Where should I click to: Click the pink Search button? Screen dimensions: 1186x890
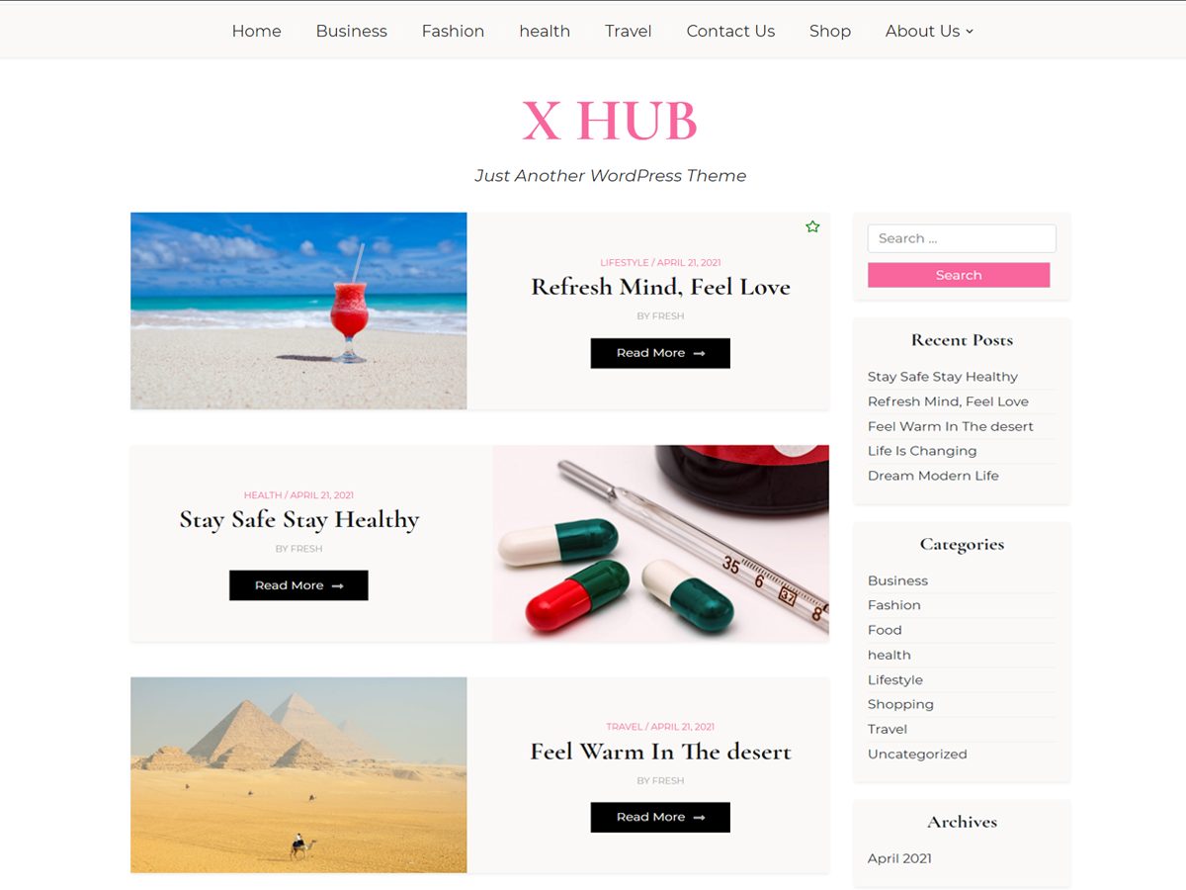click(x=959, y=275)
